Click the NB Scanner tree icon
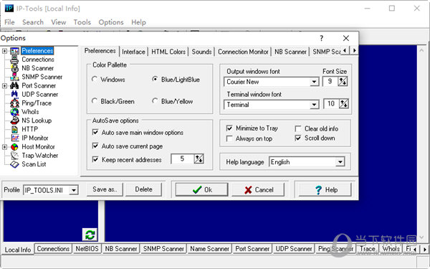This screenshot has width=430, height=269. (x=14, y=68)
